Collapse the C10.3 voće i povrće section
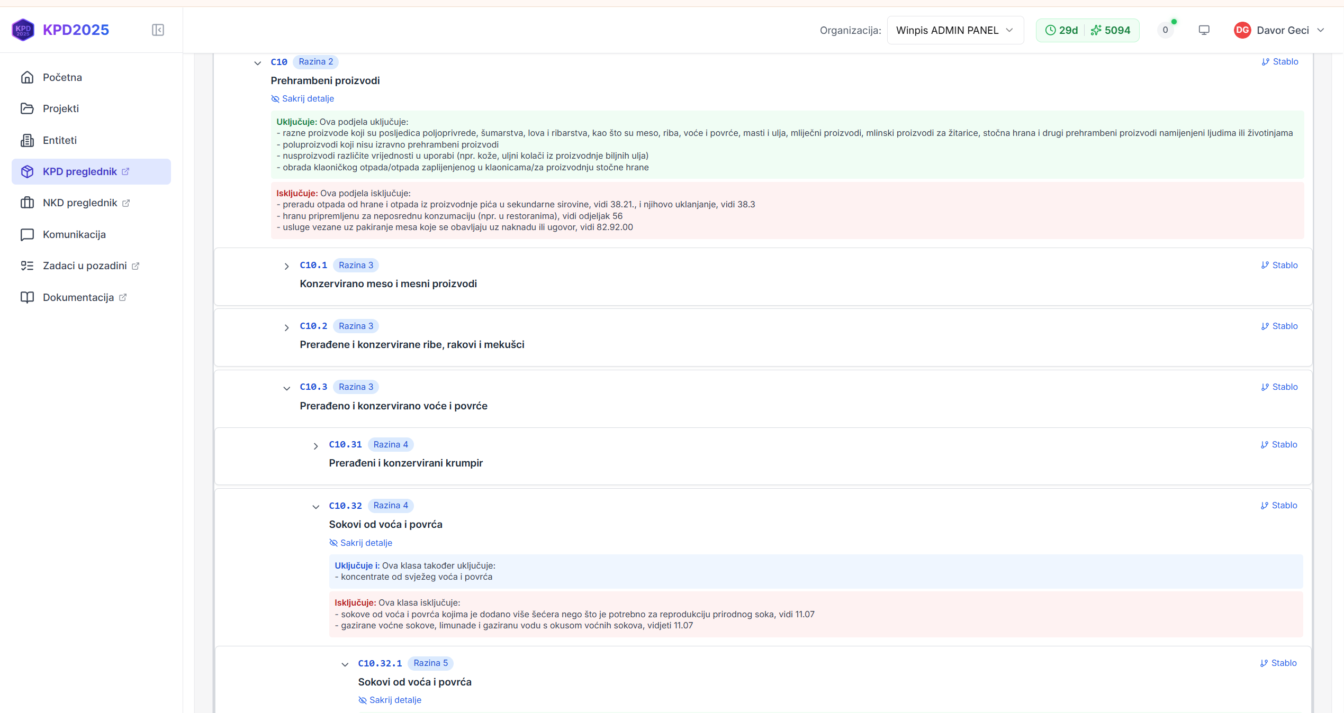The height and width of the screenshot is (713, 1344). 286,388
